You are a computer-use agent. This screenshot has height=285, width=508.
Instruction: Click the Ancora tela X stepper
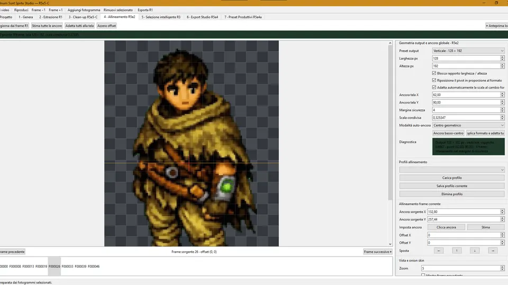[502, 94]
